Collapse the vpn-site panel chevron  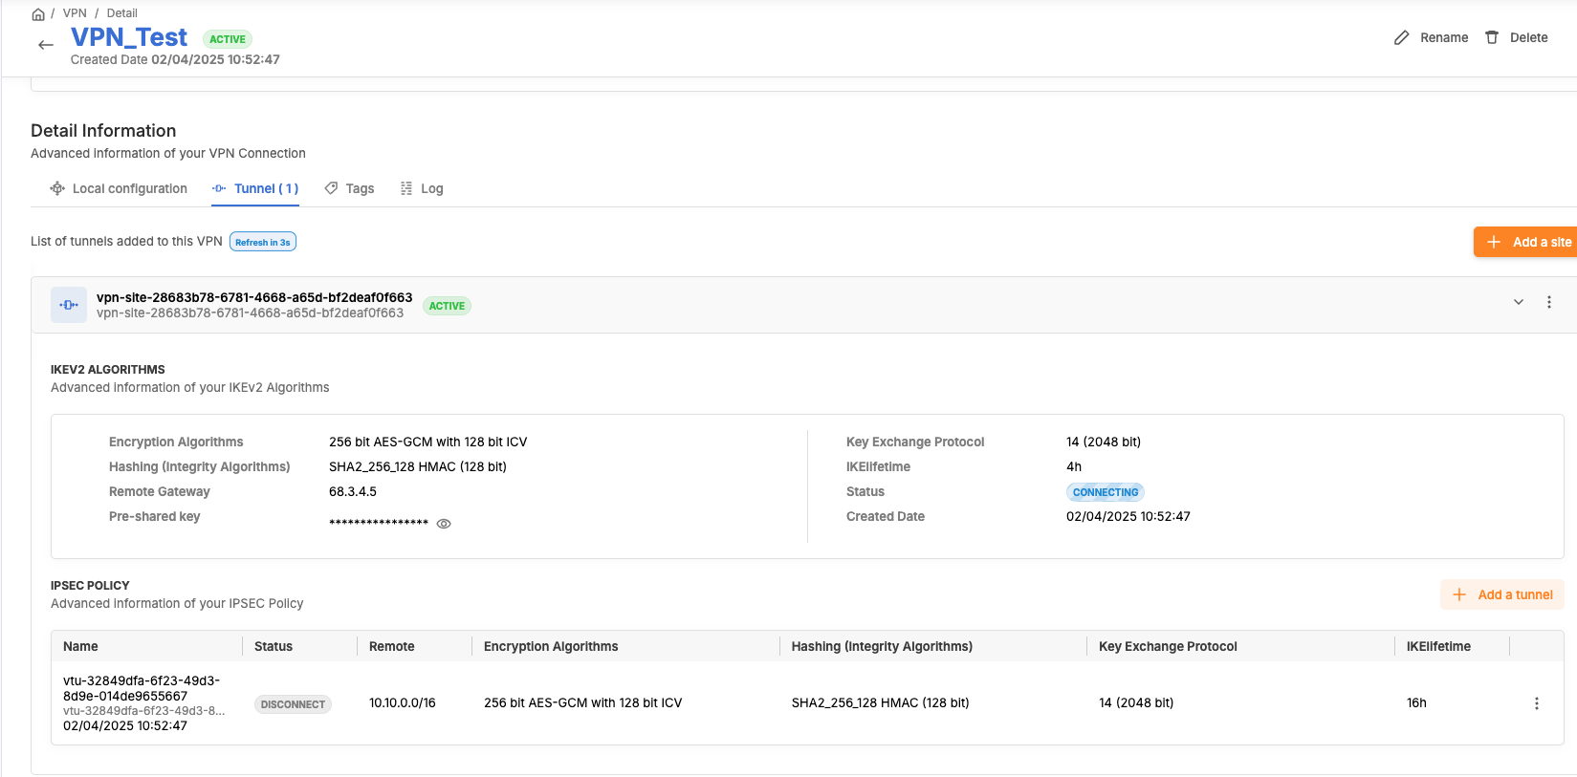[1518, 302]
